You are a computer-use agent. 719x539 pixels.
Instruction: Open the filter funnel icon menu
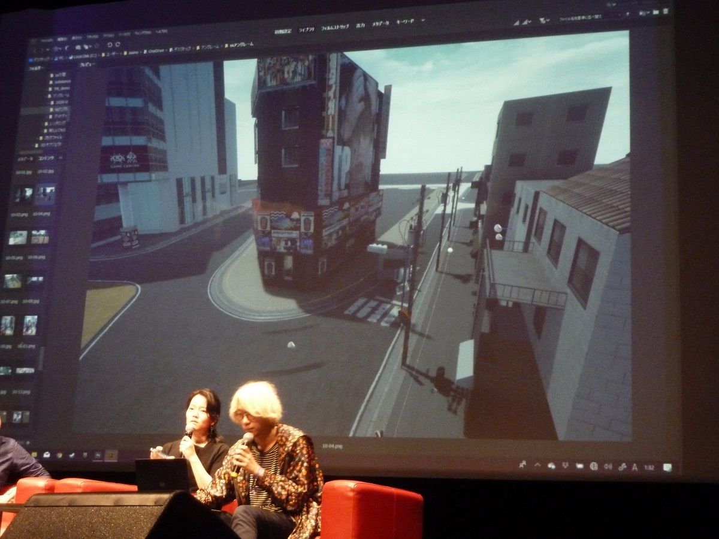pos(542,20)
